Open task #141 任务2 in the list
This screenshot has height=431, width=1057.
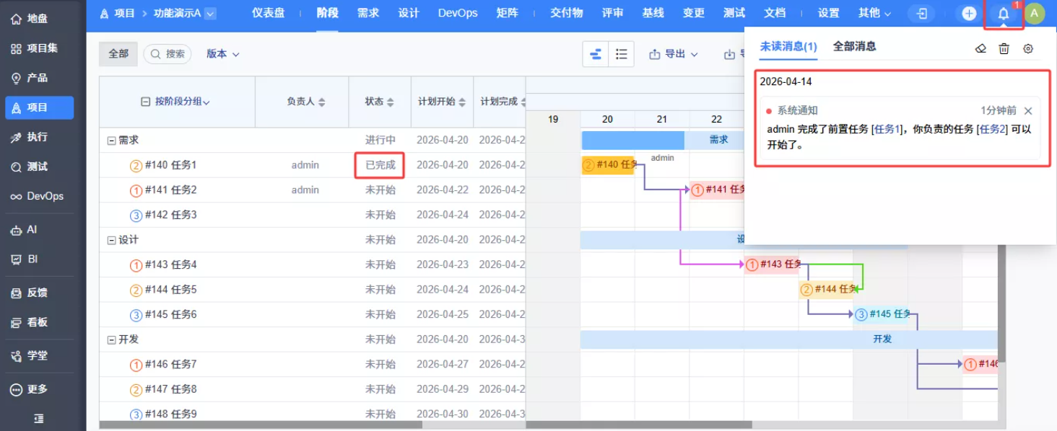[170, 190]
